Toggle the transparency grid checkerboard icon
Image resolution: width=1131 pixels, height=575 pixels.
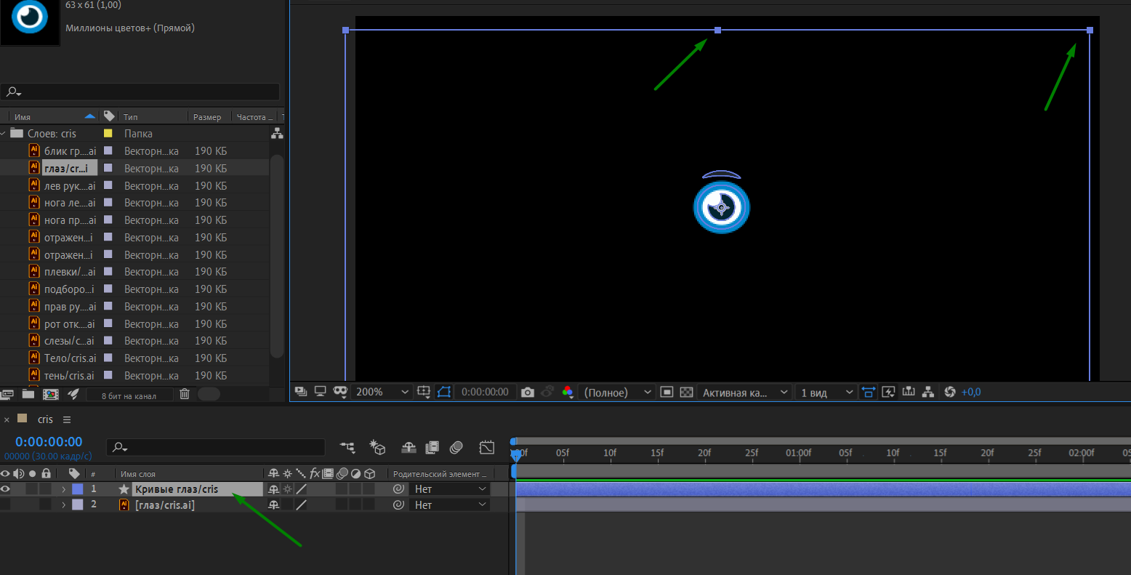(x=686, y=392)
